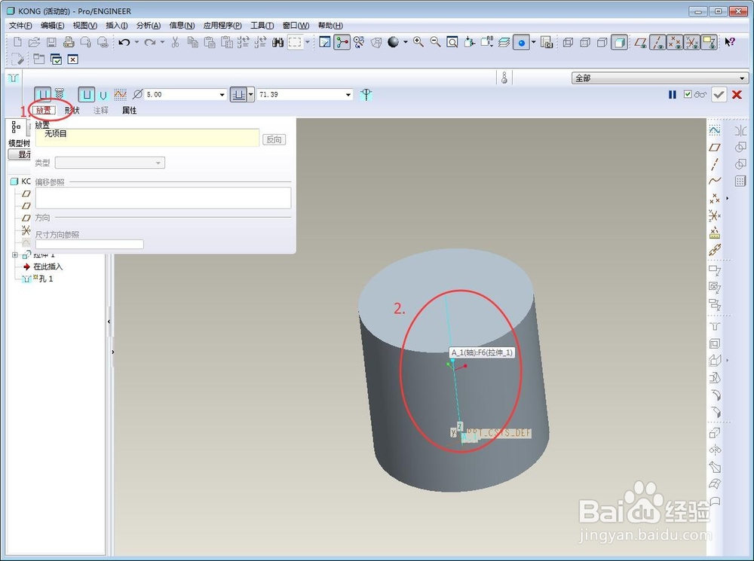Screen dimensions: 754x561
Task: Click the Hole tool in right toolbar
Action: pyautogui.click(x=715, y=327)
